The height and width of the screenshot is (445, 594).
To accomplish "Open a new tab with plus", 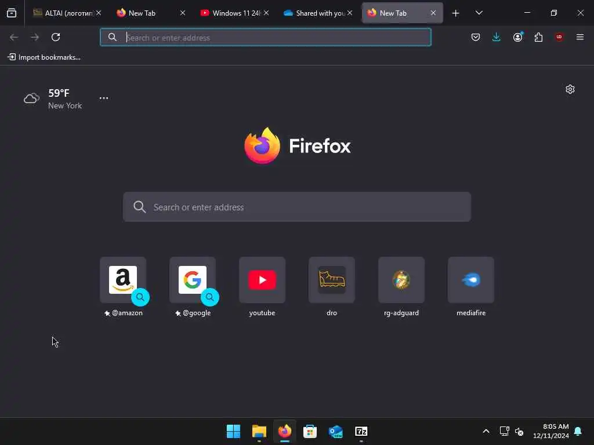I will pos(456,13).
